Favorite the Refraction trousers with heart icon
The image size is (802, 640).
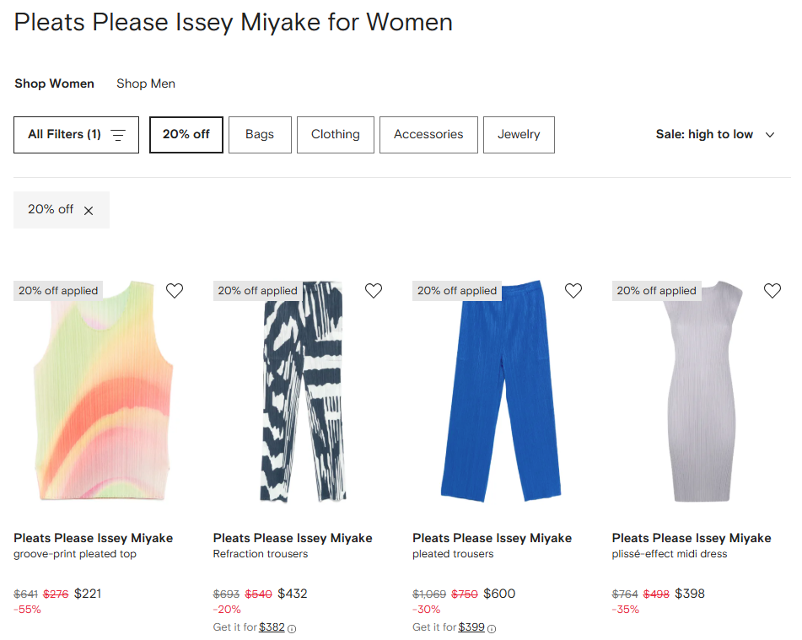(x=374, y=291)
